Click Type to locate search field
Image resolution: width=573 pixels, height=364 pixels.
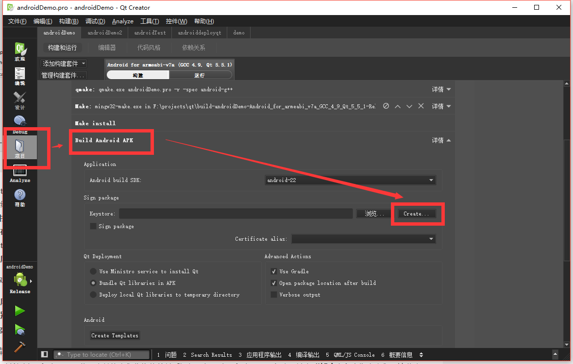pyautogui.click(x=101, y=354)
